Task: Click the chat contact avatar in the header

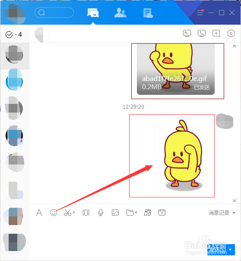Action: point(40,35)
